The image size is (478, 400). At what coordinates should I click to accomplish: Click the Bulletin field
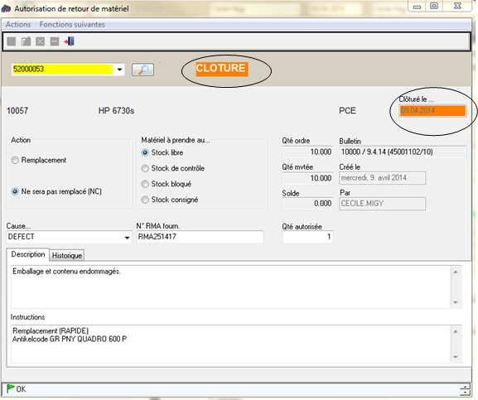pos(403,152)
